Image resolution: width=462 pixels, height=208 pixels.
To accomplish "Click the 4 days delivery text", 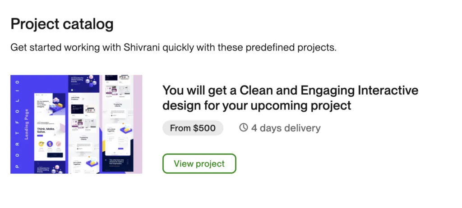I will (x=286, y=128).
